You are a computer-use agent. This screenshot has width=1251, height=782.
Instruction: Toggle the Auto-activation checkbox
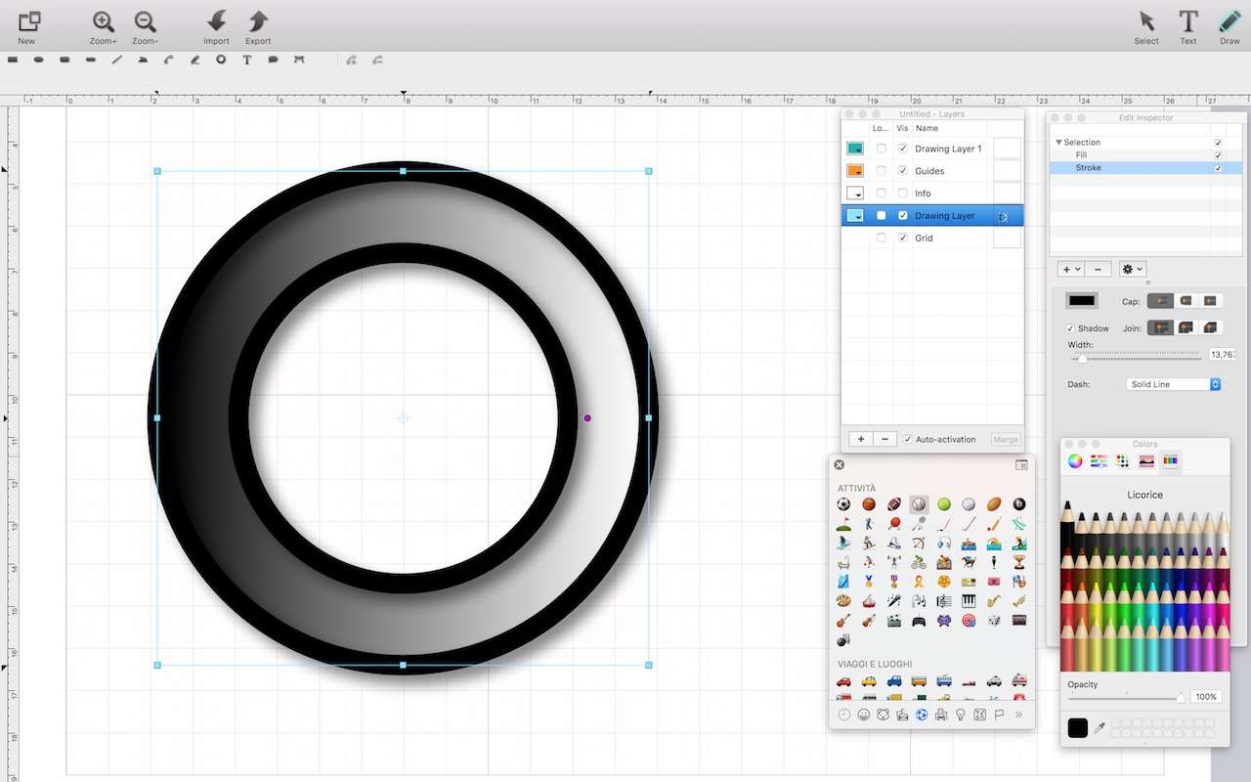(x=908, y=440)
